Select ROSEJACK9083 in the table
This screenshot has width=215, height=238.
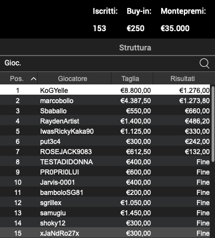coord(105,152)
